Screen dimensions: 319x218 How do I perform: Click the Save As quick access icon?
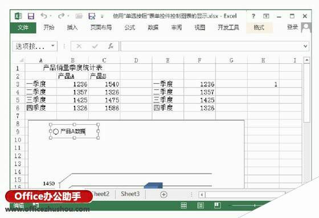pyautogui.click(x=92, y=16)
